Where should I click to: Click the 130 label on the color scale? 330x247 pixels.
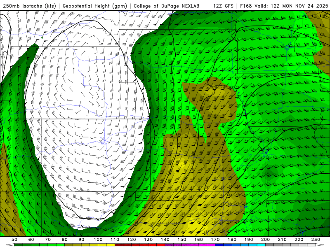coord(148,240)
